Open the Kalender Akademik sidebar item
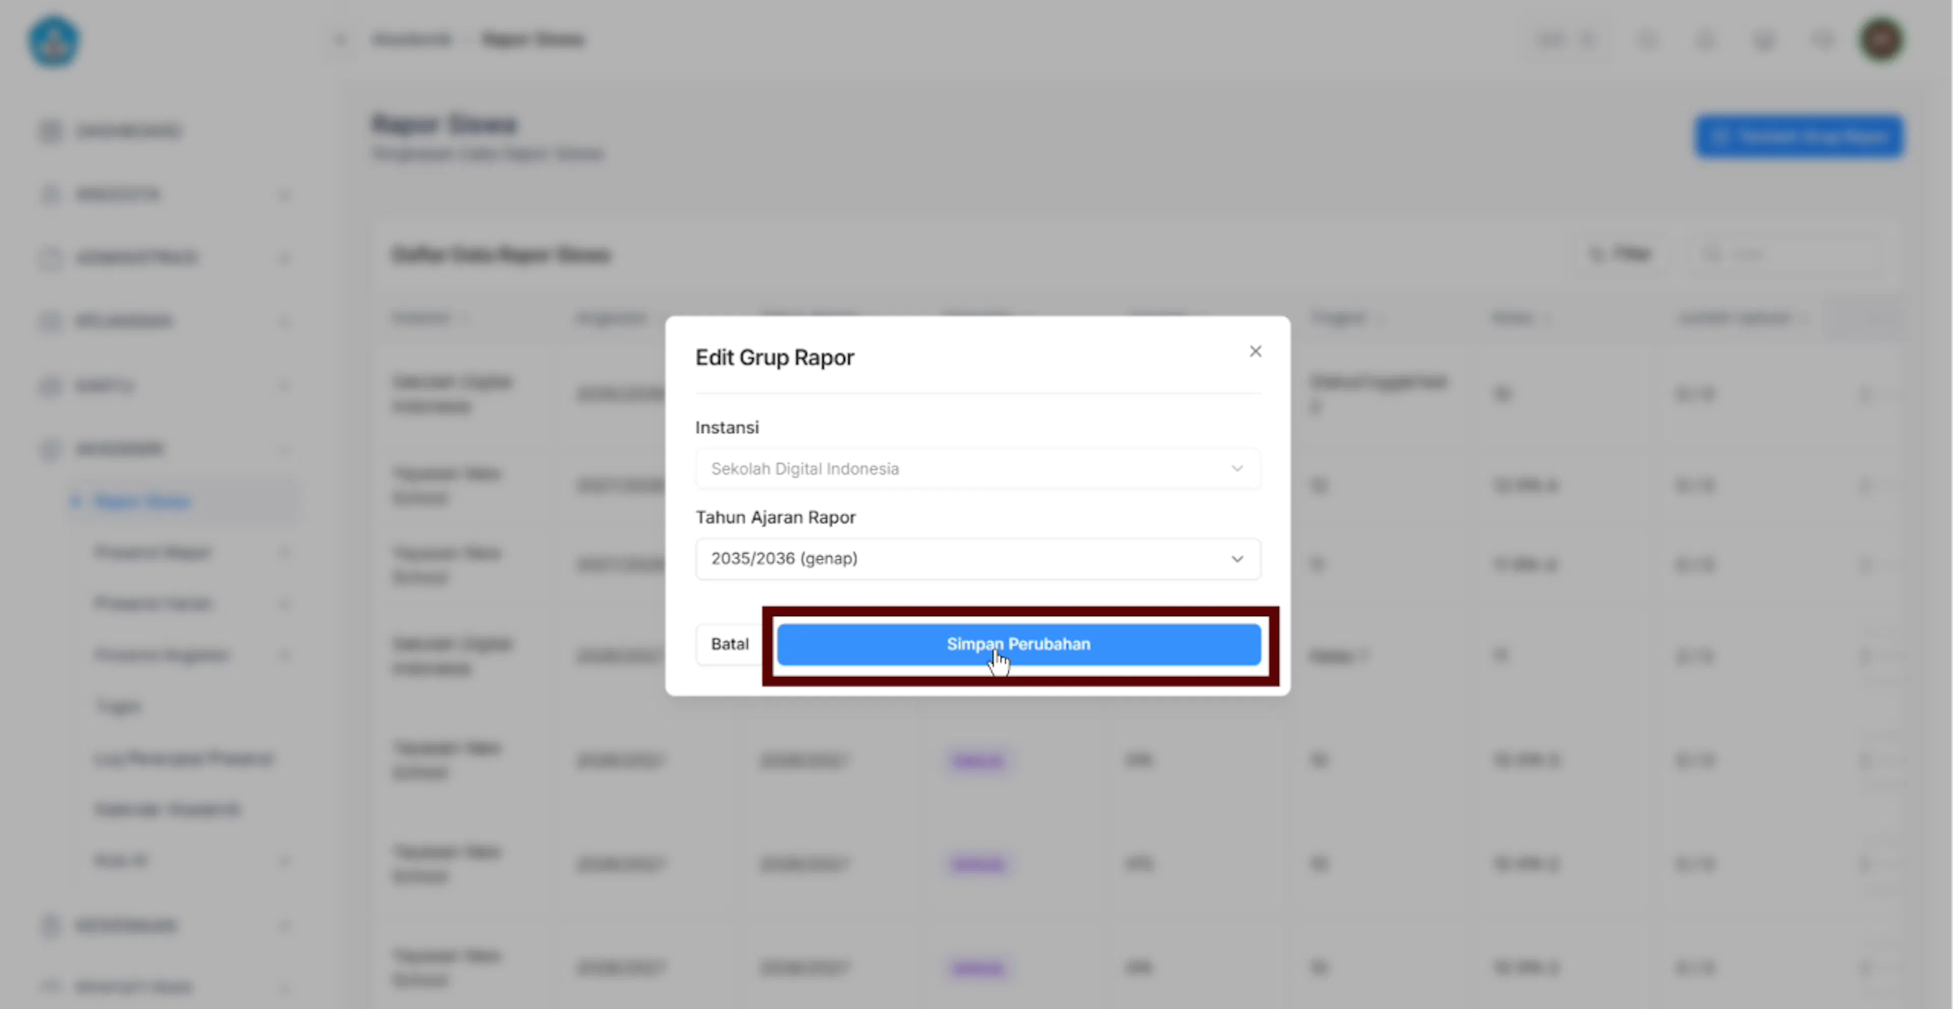The height and width of the screenshot is (1009, 1953). tap(167, 810)
